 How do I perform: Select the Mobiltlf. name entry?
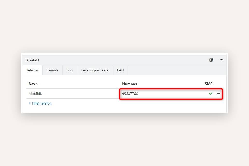(x=35, y=94)
